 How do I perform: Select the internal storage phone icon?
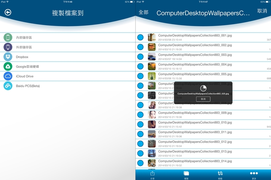tap(8, 37)
